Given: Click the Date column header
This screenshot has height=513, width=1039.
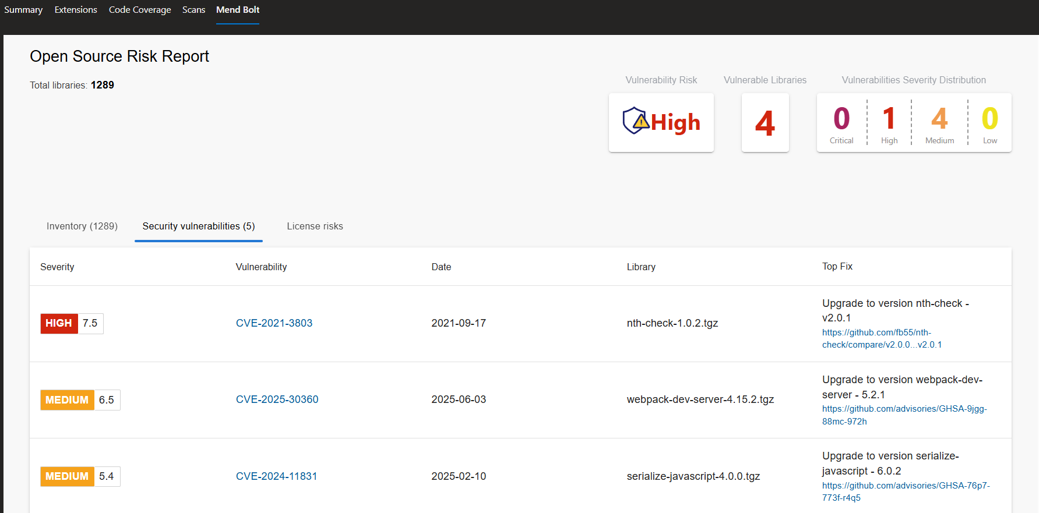Looking at the screenshot, I should click(441, 267).
